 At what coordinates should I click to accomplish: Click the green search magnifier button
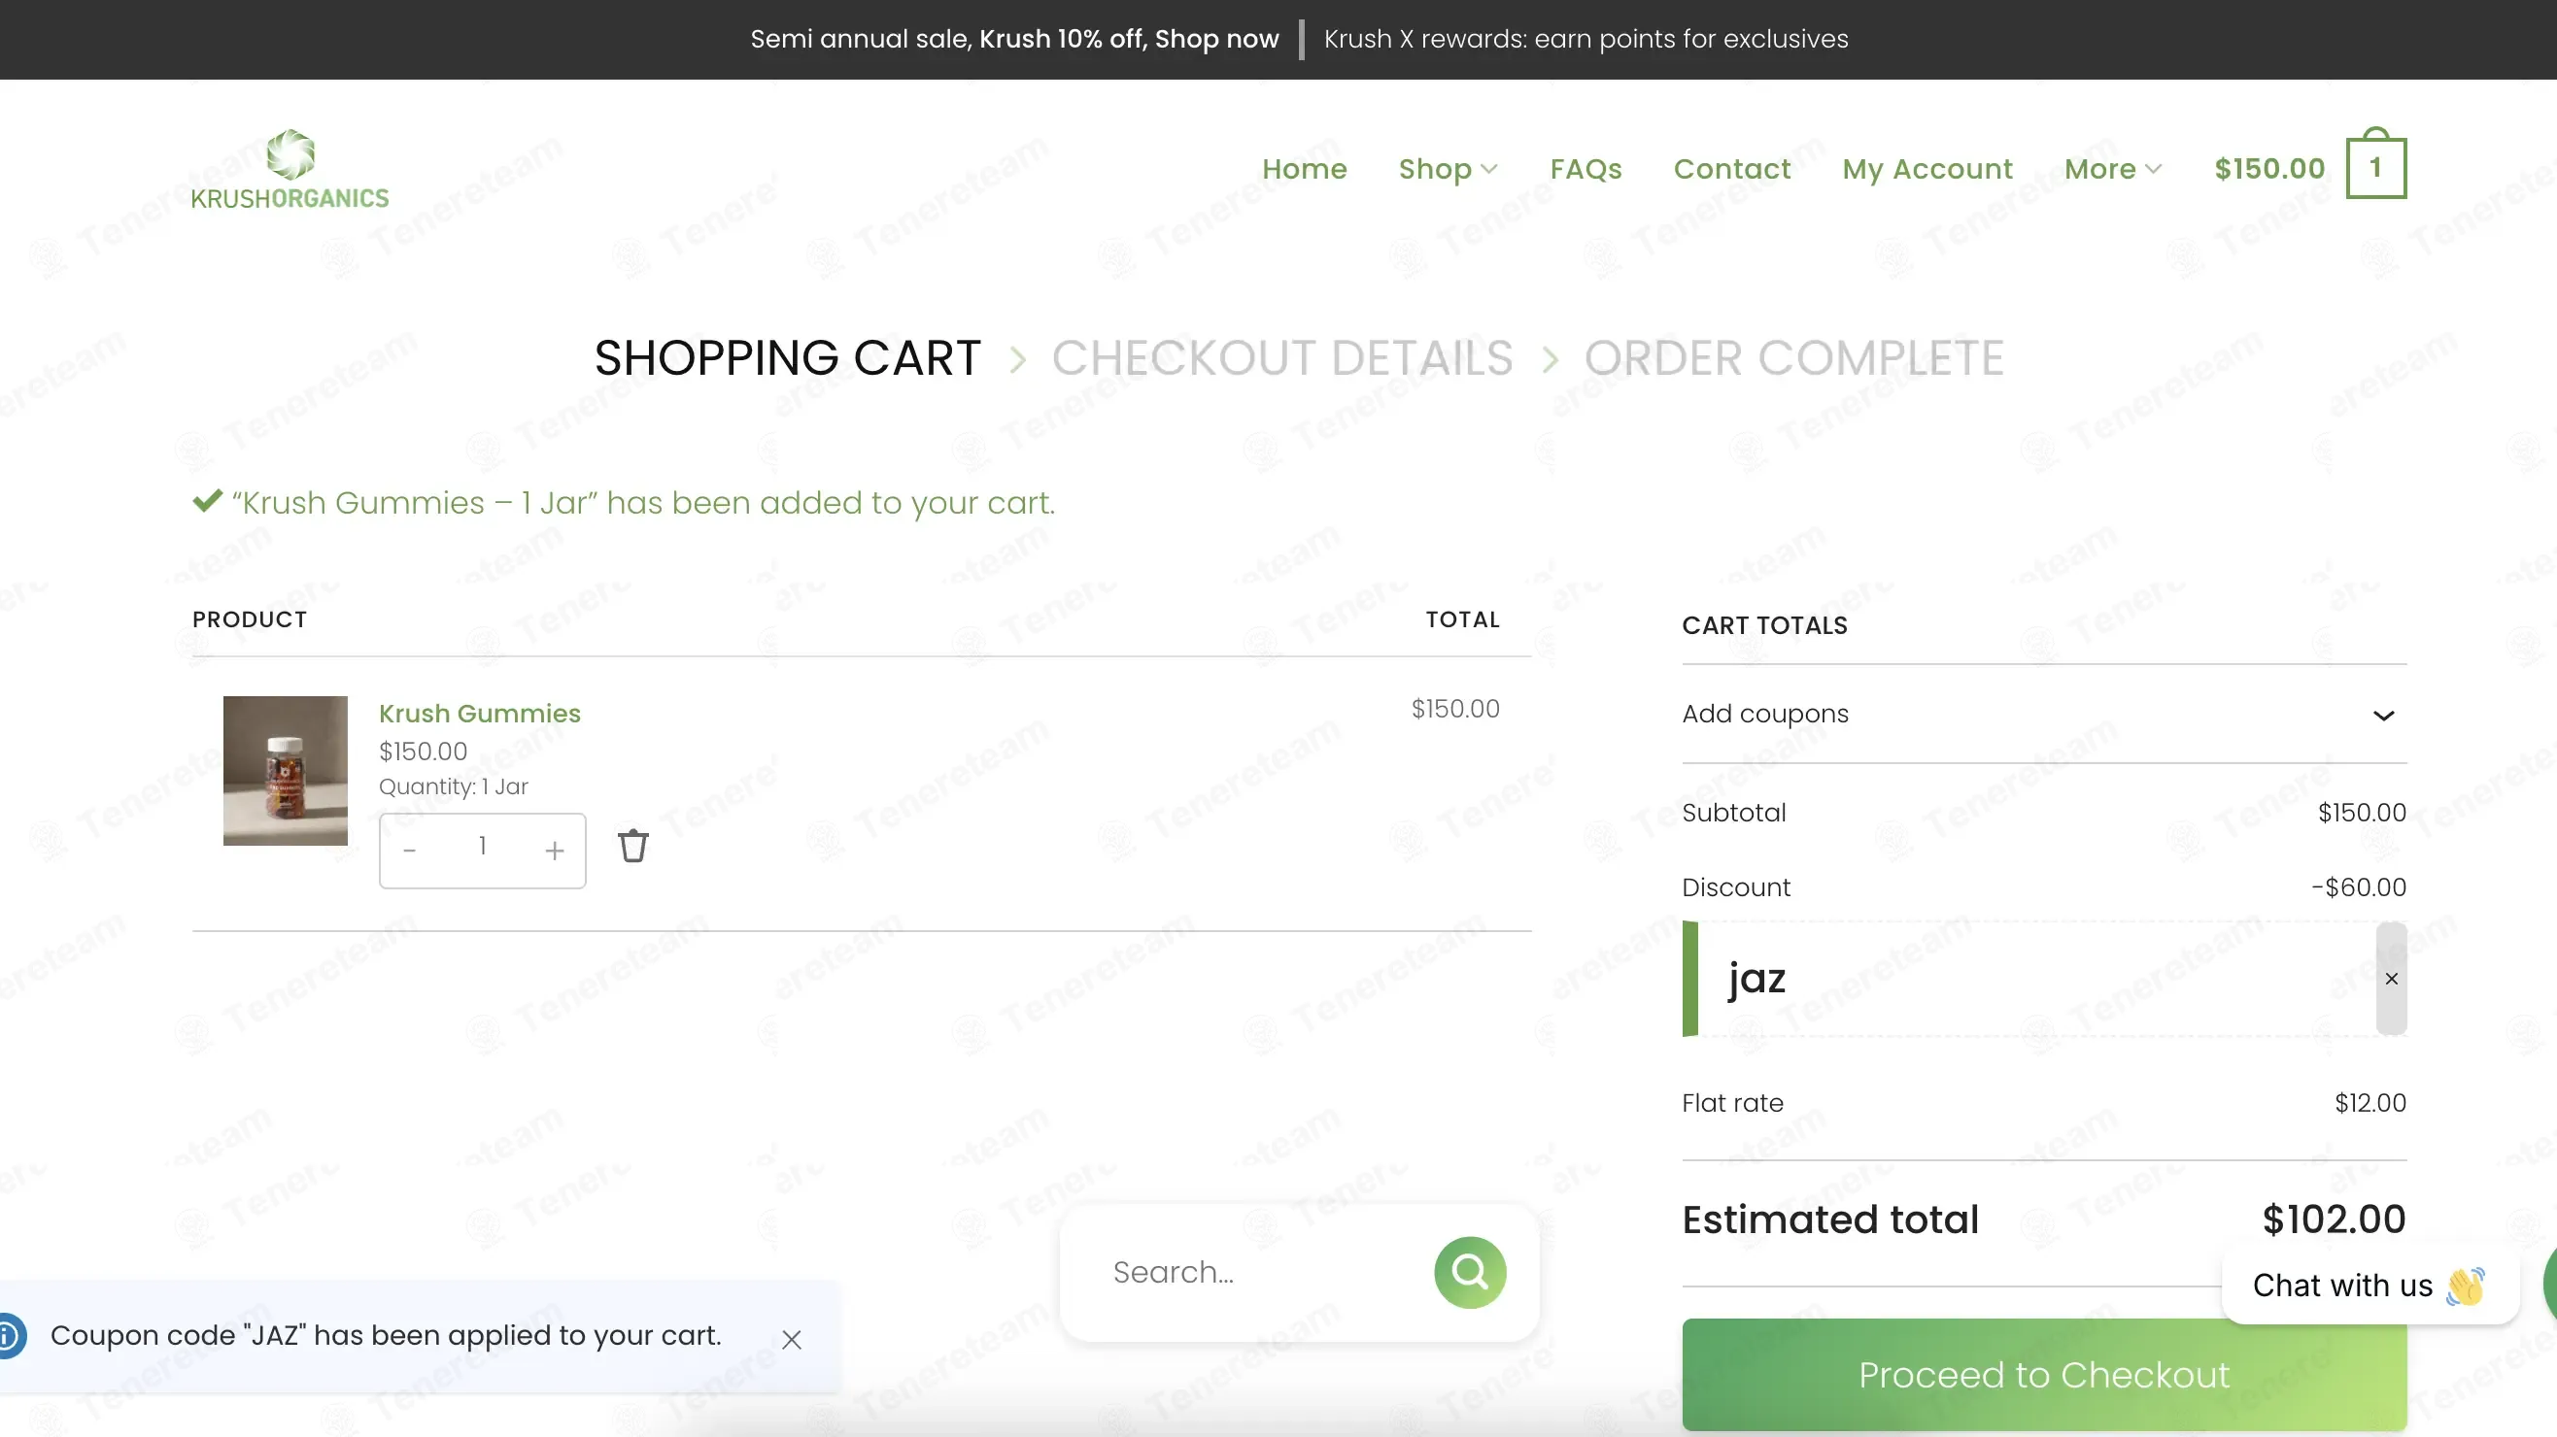coord(1469,1271)
